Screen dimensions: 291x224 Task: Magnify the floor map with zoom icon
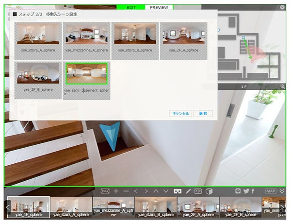tap(283, 86)
